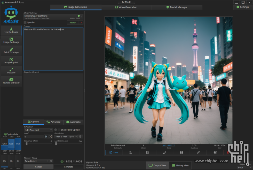Click the film strip icon under the image
This screenshot has height=170, width=253.
pyautogui.click(x=181, y=152)
